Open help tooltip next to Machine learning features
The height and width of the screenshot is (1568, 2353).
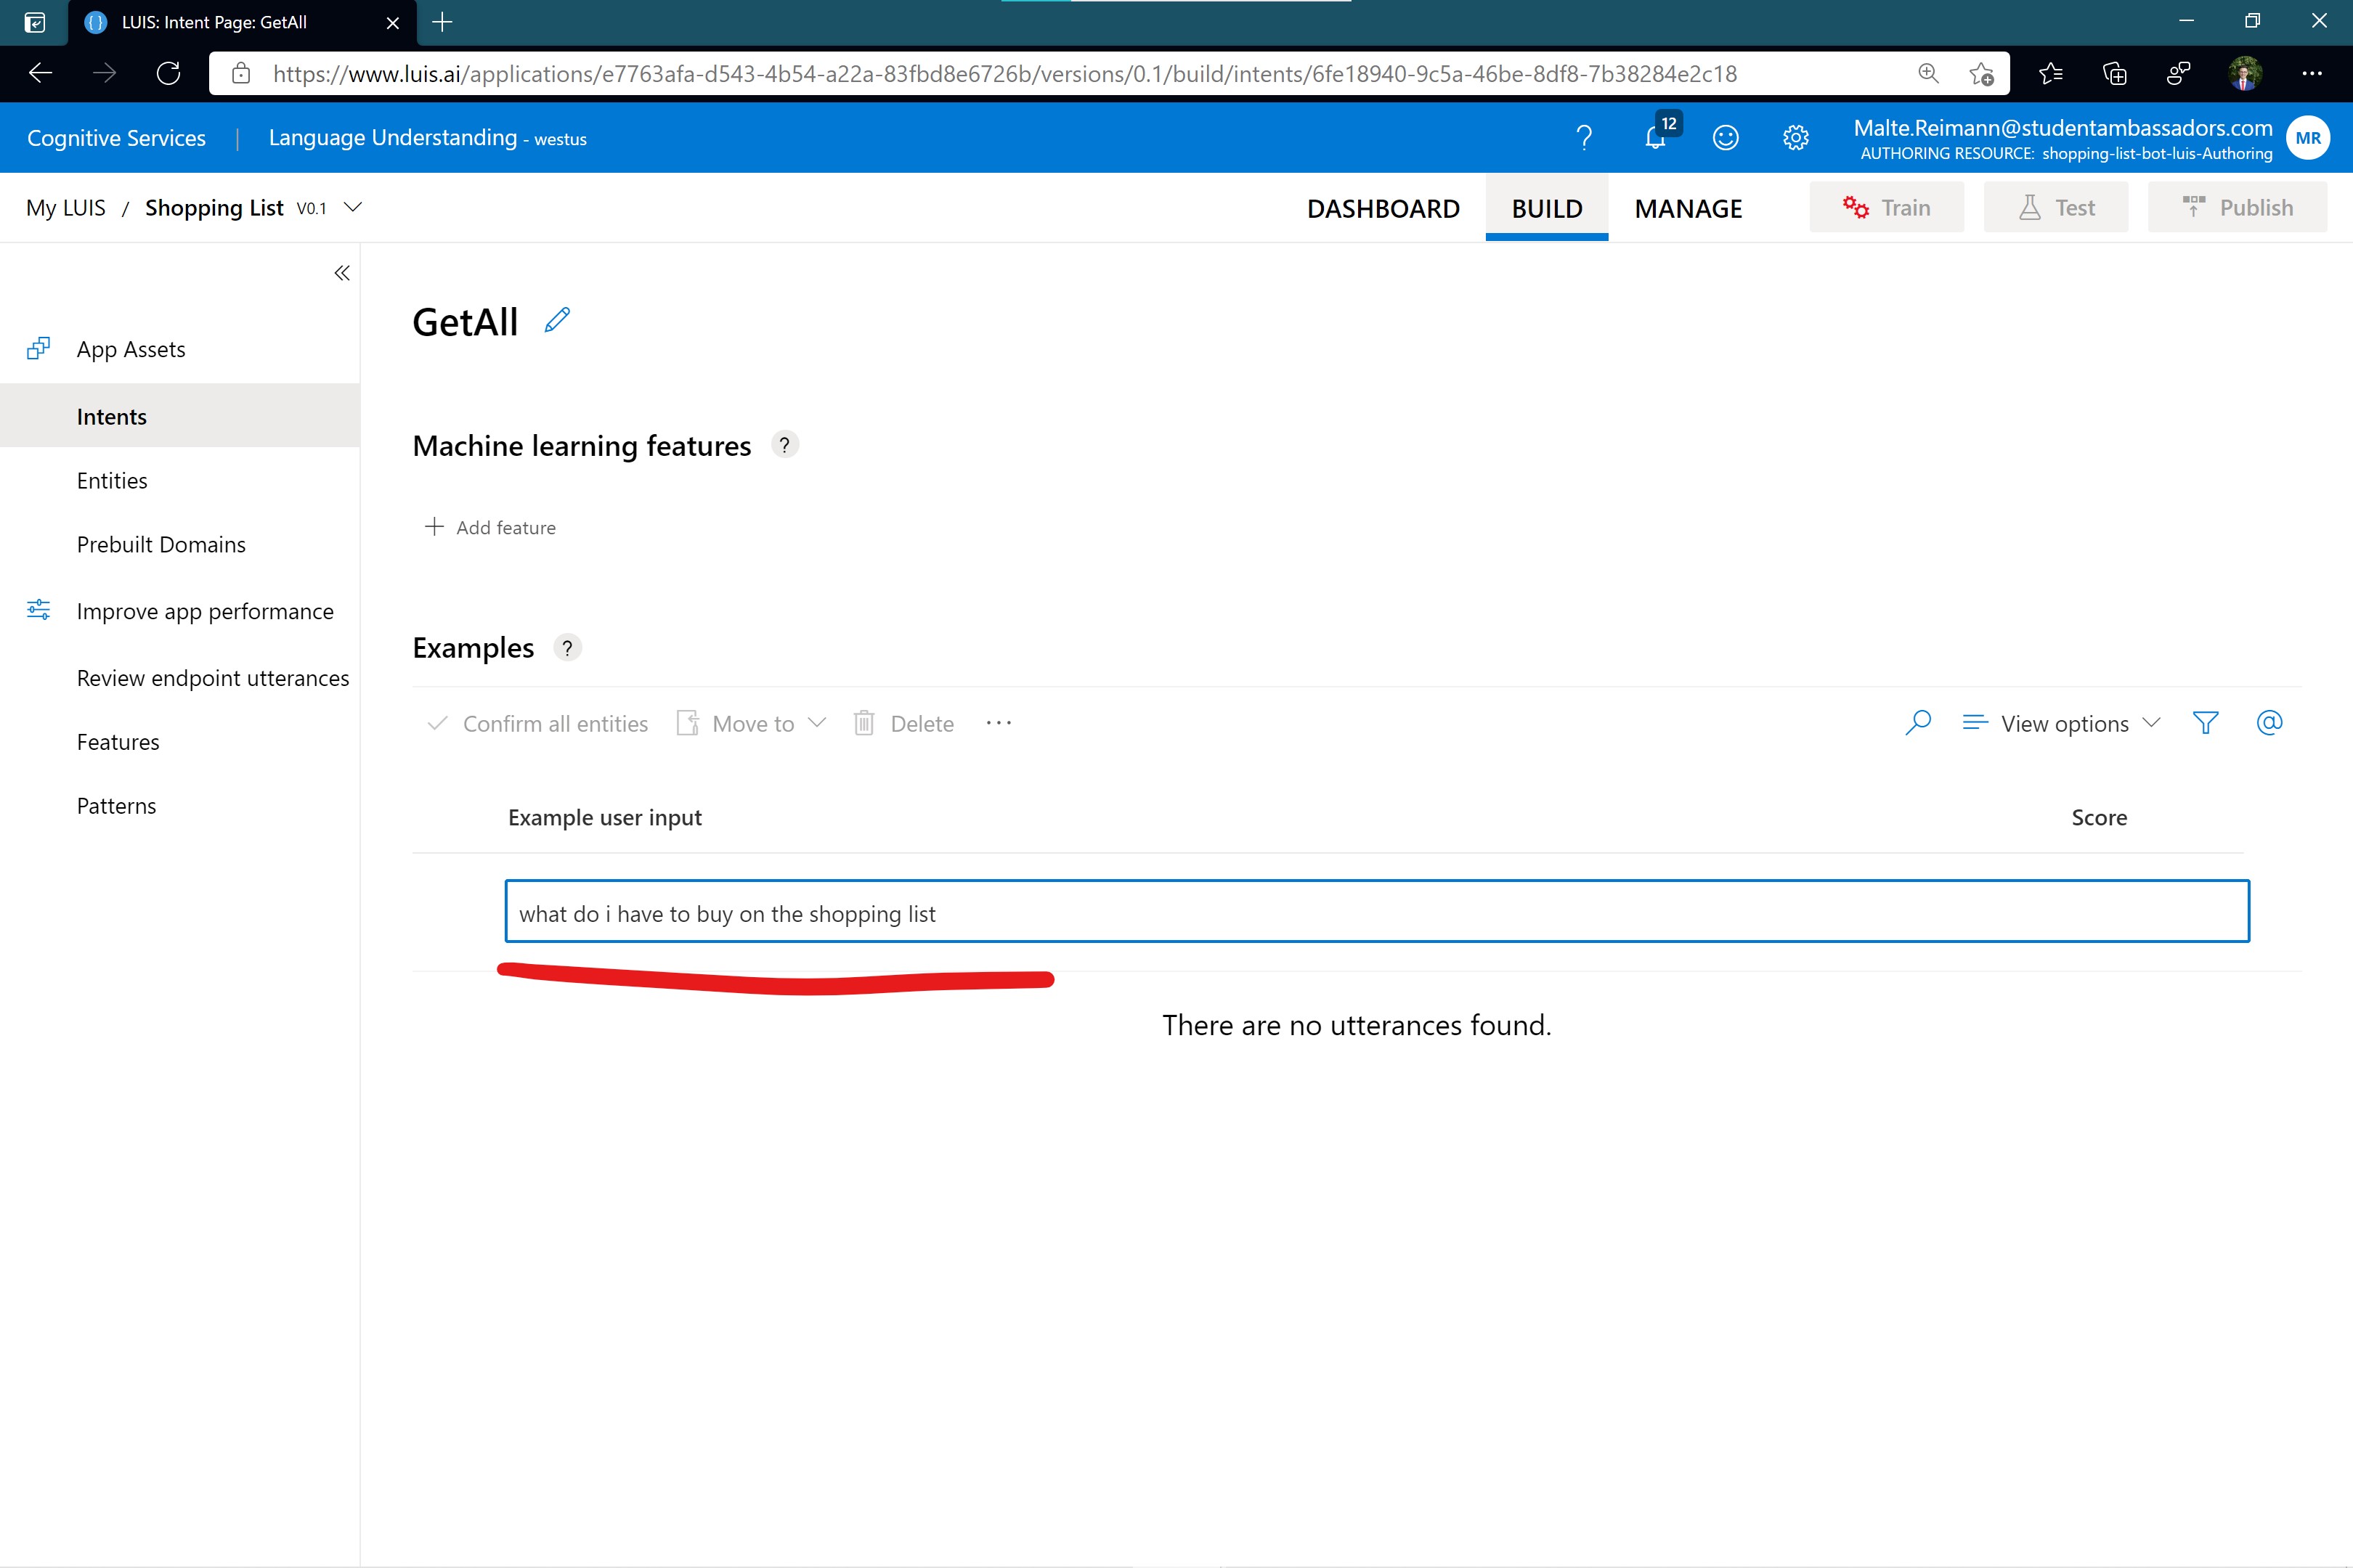pos(784,445)
